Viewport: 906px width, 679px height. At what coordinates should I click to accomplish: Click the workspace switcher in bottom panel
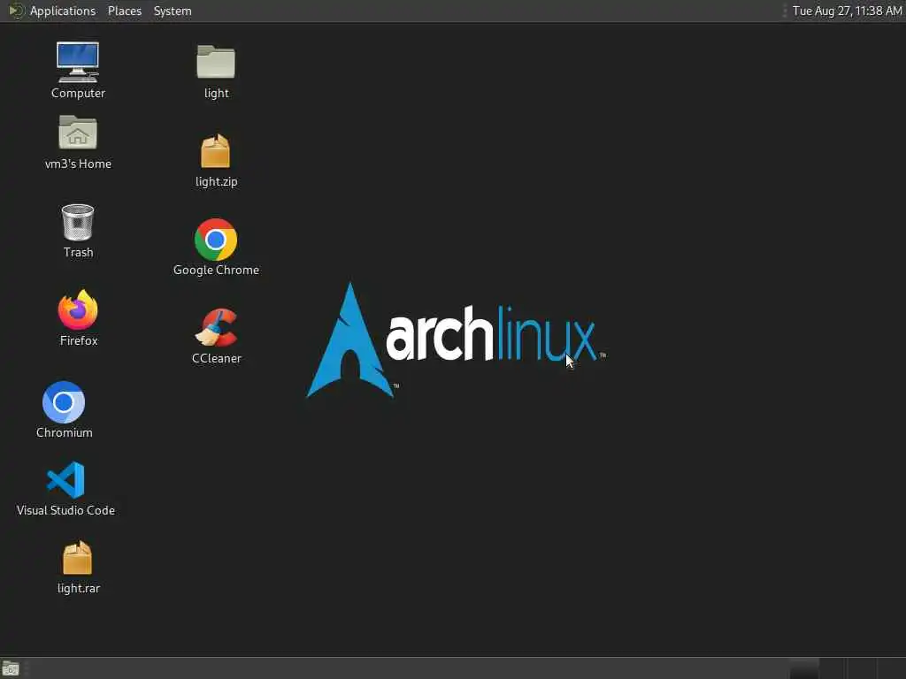pyautogui.click(x=847, y=668)
